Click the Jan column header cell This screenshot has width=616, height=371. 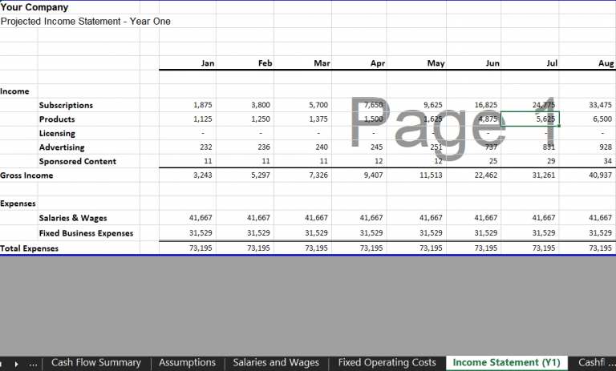point(208,63)
